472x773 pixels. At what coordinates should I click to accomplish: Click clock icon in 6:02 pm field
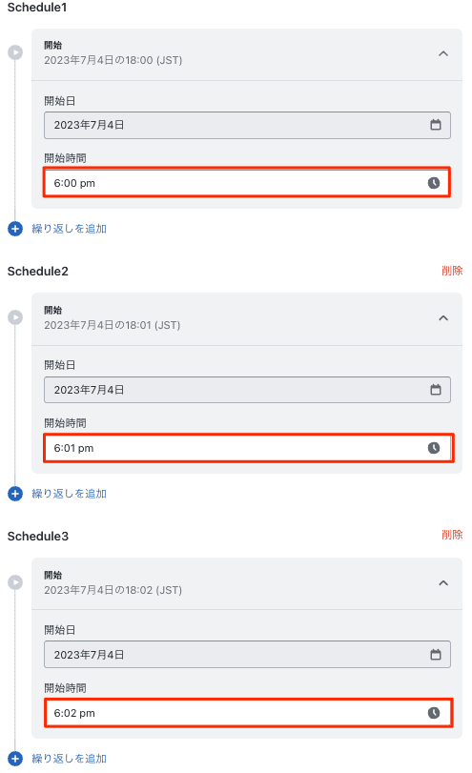434,712
